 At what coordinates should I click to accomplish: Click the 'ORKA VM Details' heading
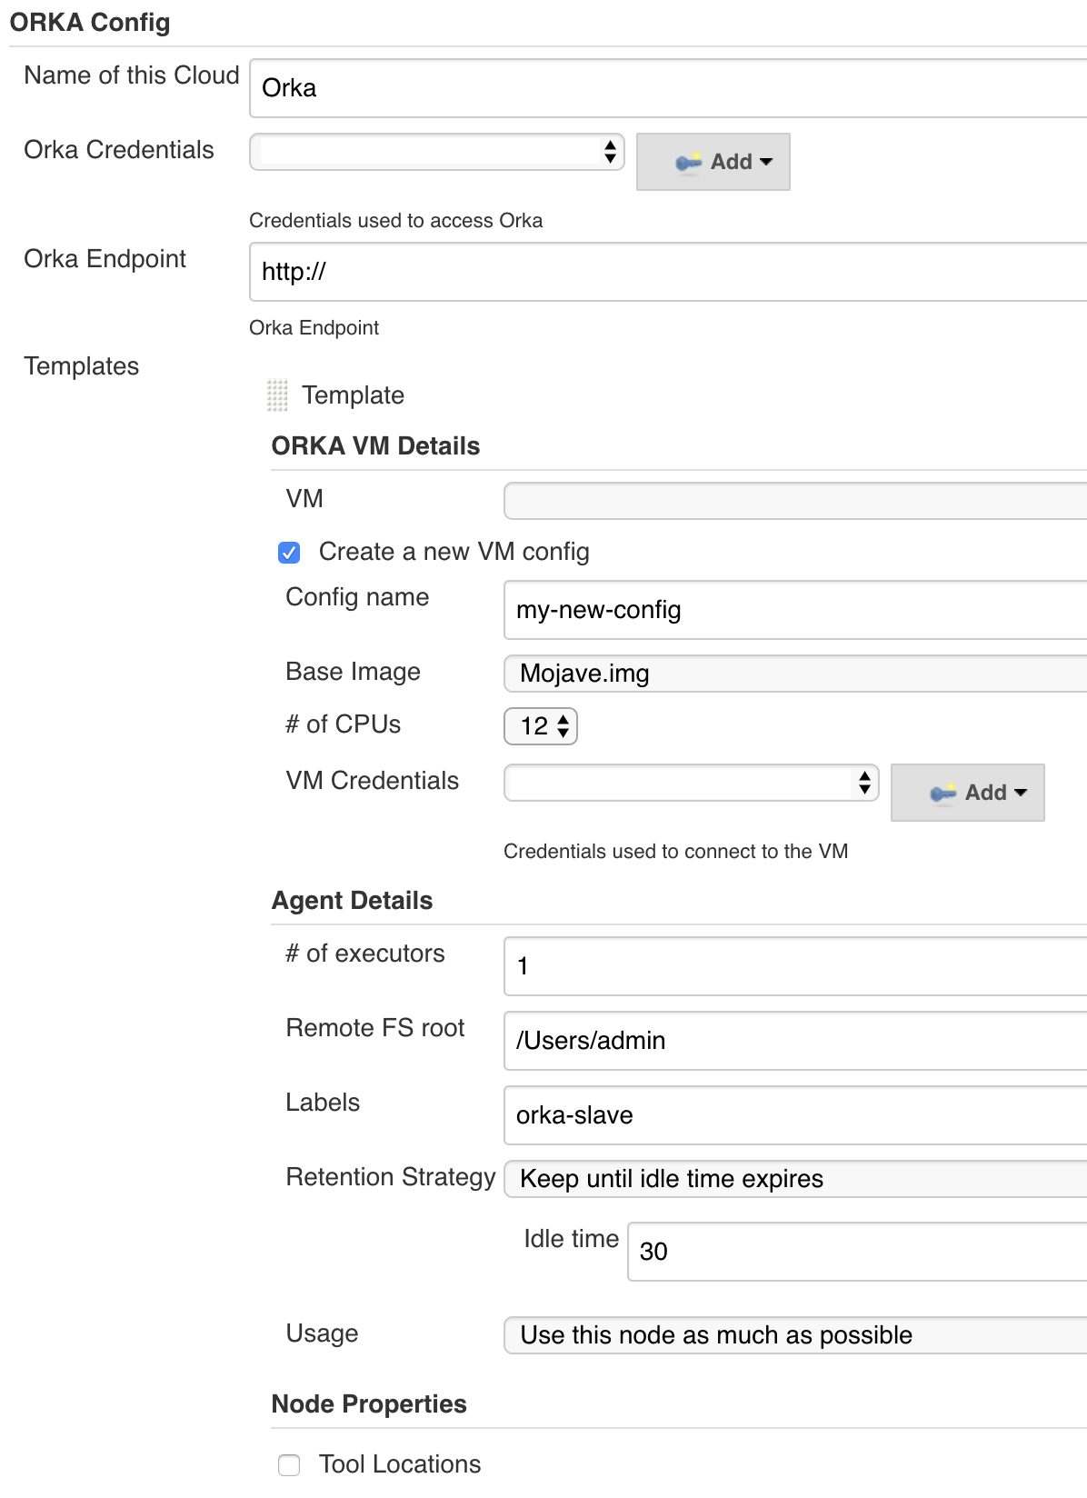[x=375, y=446]
